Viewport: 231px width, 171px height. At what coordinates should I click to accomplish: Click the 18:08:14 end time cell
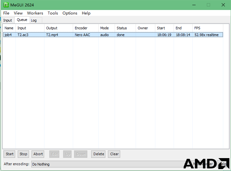[183, 35]
